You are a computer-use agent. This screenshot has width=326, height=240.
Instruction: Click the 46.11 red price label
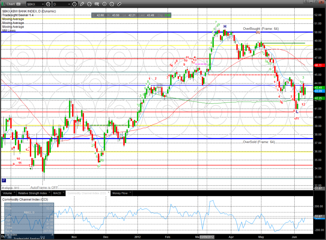(x=318, y=65)
